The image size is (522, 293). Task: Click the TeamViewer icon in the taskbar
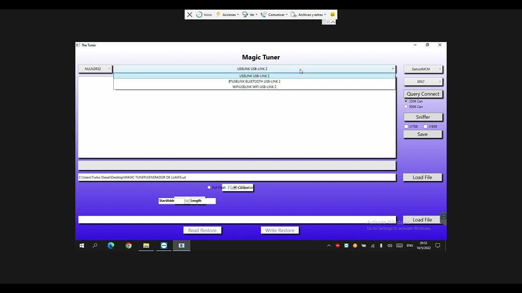(164, 245)
